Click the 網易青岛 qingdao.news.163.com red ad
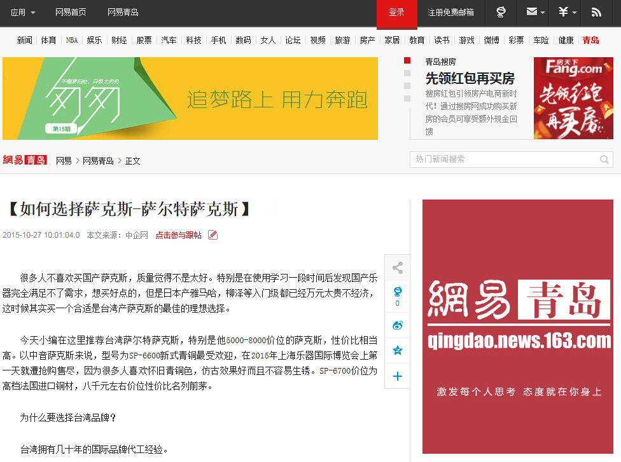This screenshot has width=621, height=462. (x=518, y=327)
